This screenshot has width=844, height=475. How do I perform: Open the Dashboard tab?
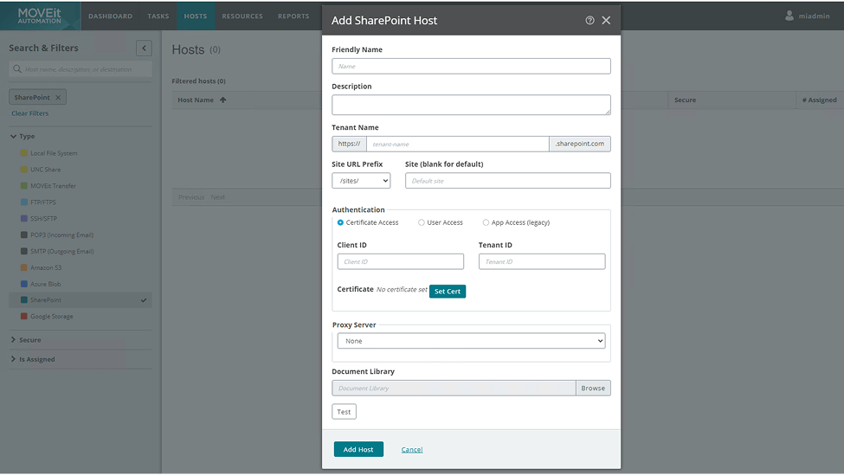110,16
